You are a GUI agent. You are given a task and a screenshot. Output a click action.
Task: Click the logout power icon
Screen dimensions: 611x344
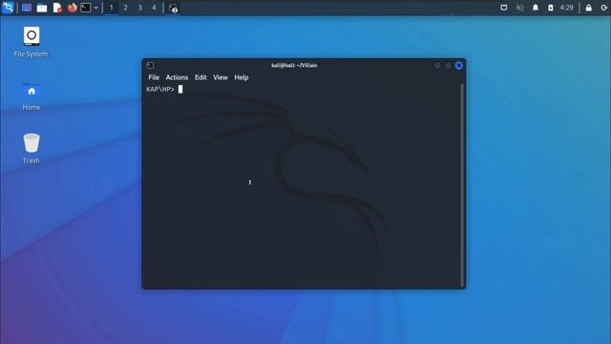pos(604,8)
